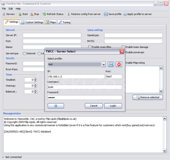Click Save profile toolbar button

click(113, 14)
